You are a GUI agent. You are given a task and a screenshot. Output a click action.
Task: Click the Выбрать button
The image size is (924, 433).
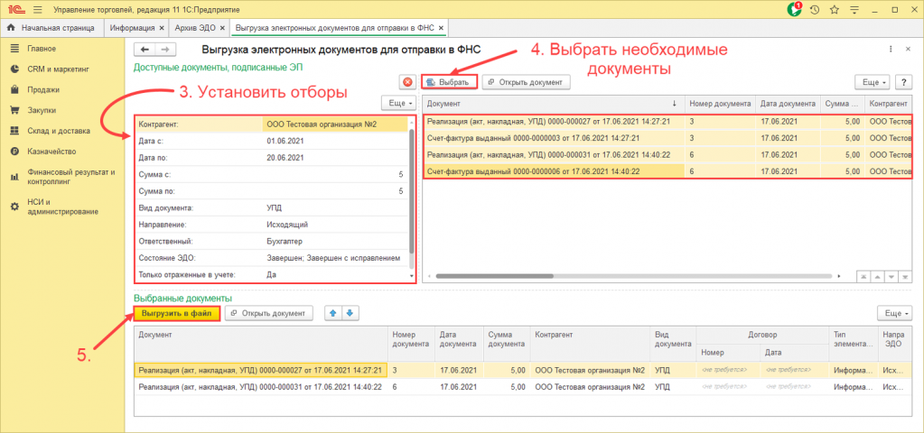pyautogui.click(x=449, y=82)
